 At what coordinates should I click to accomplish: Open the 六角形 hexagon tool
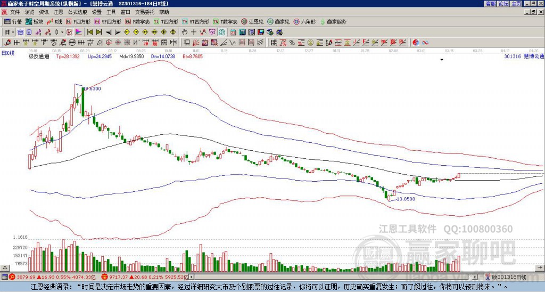click(x=304, y=21)
